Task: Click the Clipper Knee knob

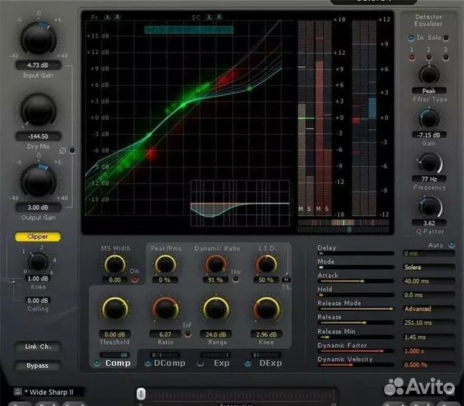Action: click(38, 262)
